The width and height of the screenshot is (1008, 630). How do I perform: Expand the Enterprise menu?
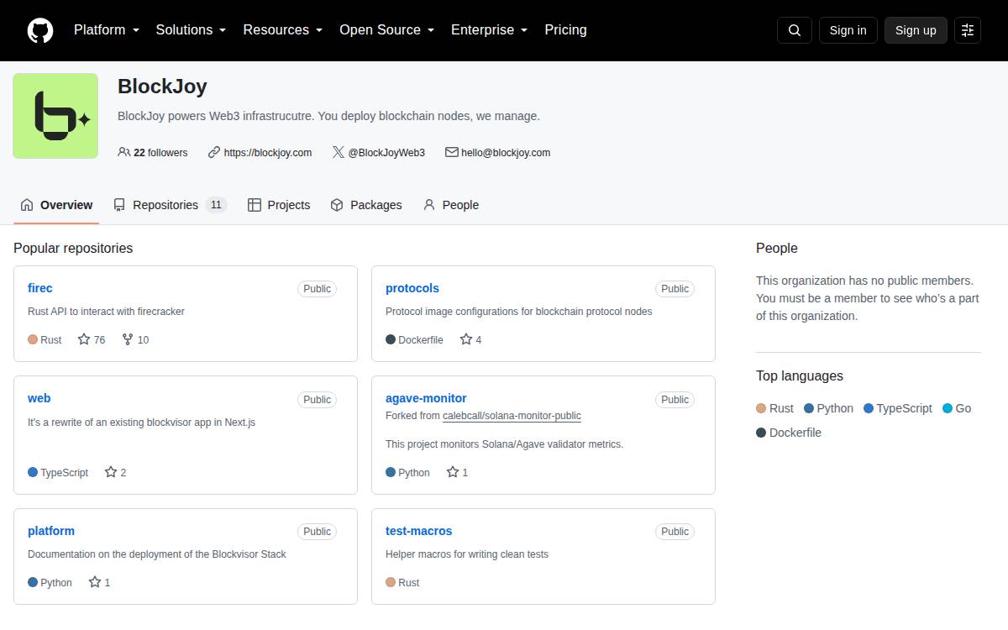tap(490, 30)
